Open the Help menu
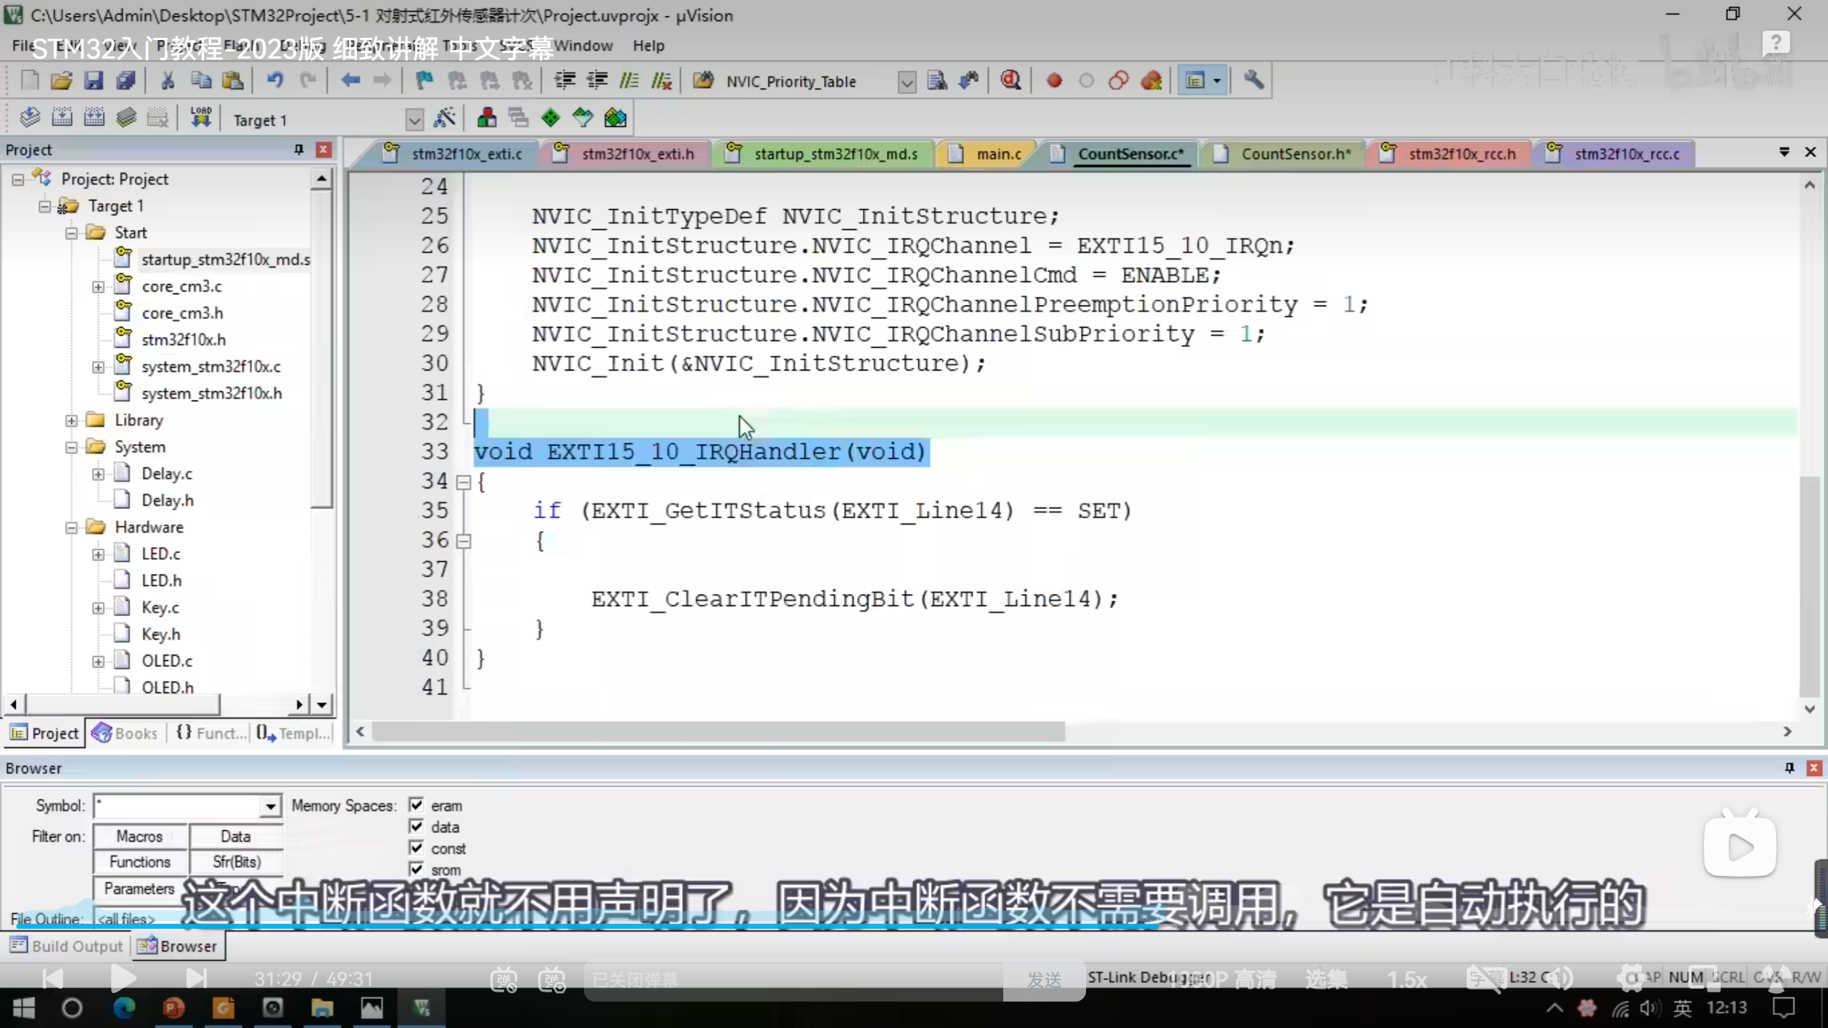The height and width of the screenshot is (1028, 1828). tap(648, 46)
